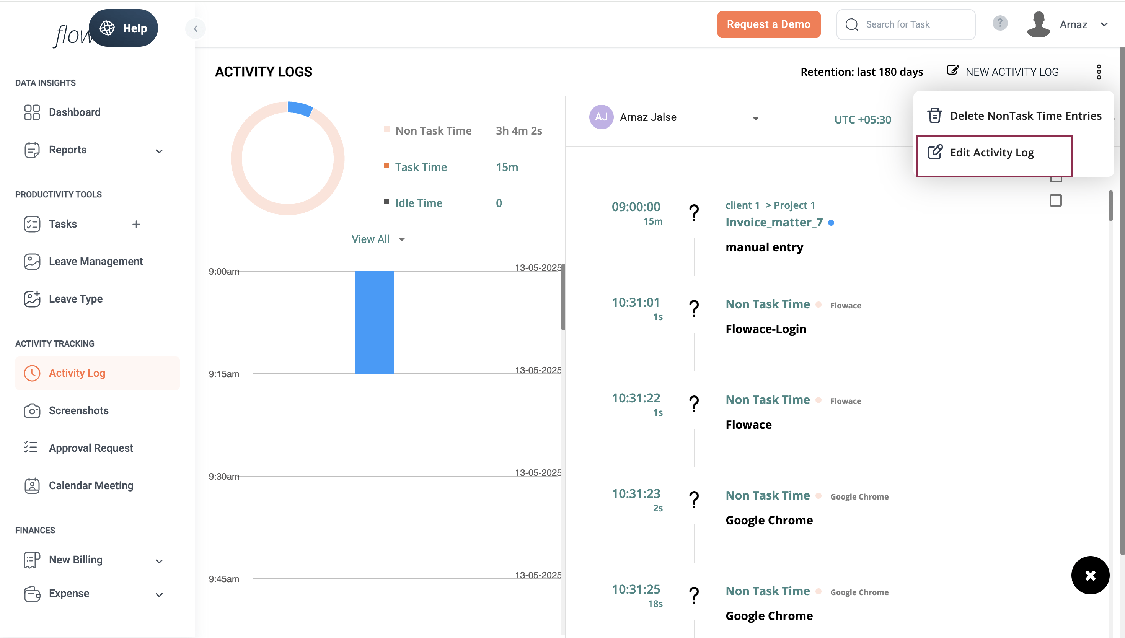Viewport: 1125px width, 638px height.
Task: Click the manual entry description text
Action: point(764,247)
